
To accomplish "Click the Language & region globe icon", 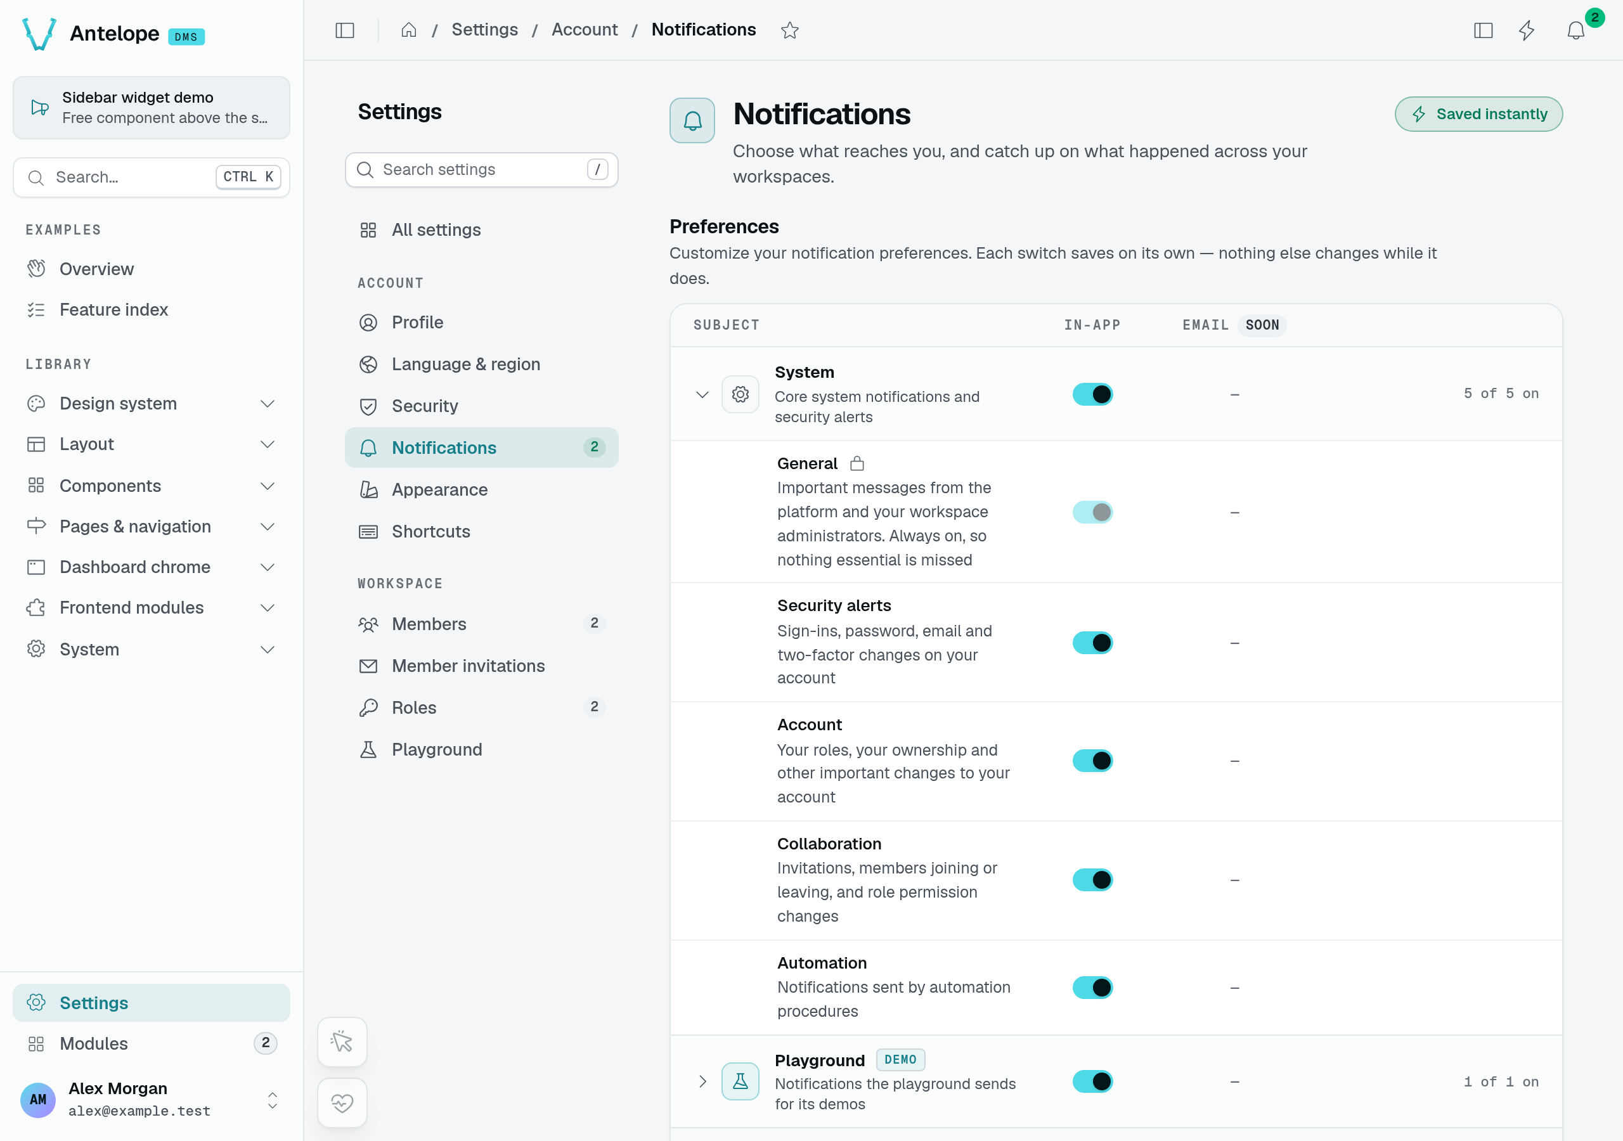I will [368, 364].
